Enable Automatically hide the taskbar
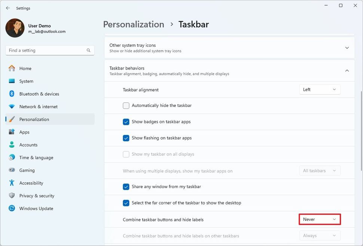The height and width of the screenshot is (246, 363). (x=126, y=105)
